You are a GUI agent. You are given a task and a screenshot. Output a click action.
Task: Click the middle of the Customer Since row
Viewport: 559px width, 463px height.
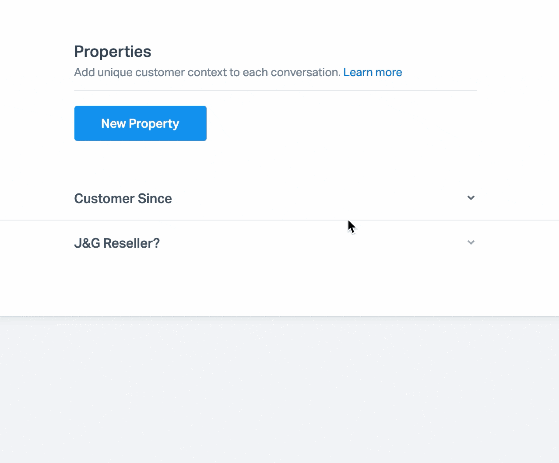[x=275, y=198]
